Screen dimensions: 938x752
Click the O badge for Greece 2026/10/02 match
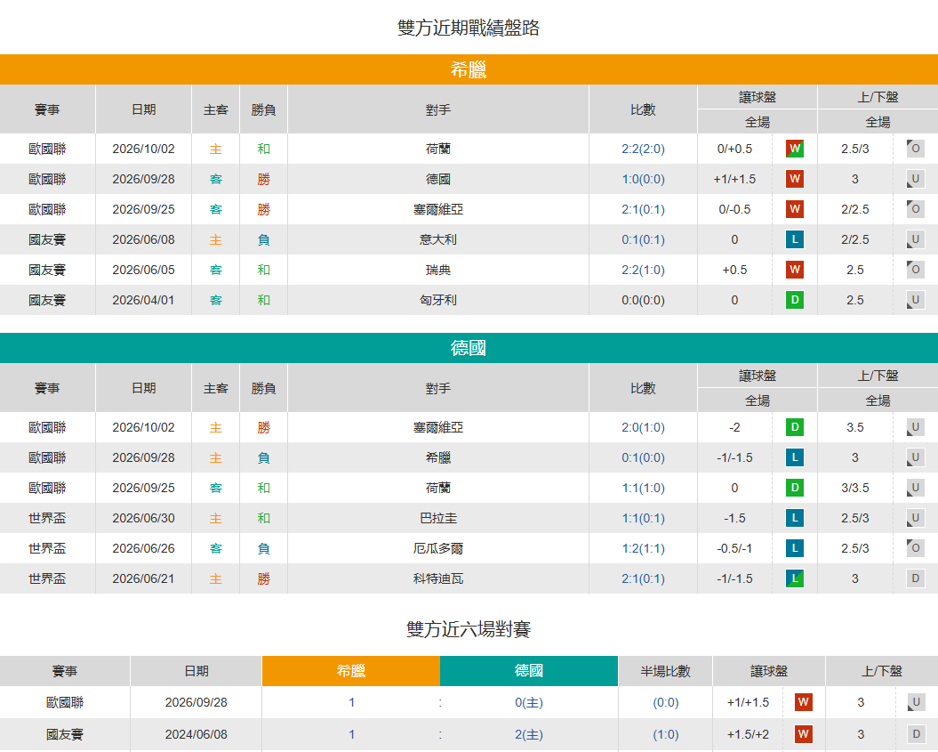point(915,149)
